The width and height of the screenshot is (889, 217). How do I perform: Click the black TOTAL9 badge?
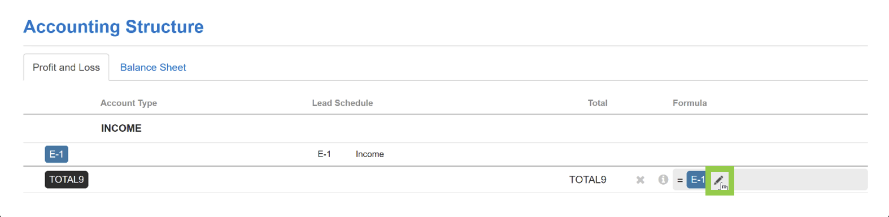(67, 180)
